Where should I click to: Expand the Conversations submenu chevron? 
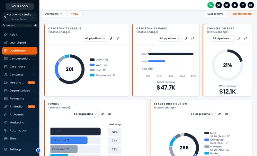coord(34,59)
